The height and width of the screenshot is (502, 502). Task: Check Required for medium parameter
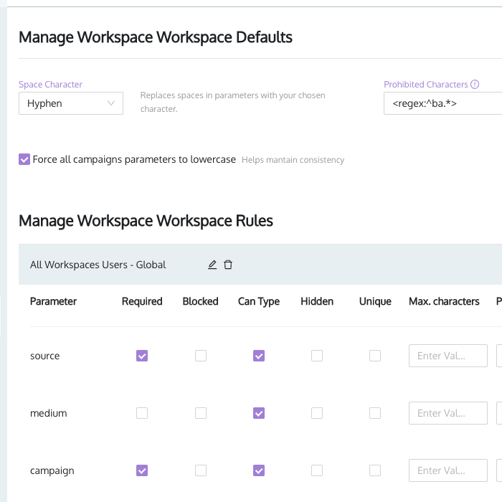[x=142, y=413]
